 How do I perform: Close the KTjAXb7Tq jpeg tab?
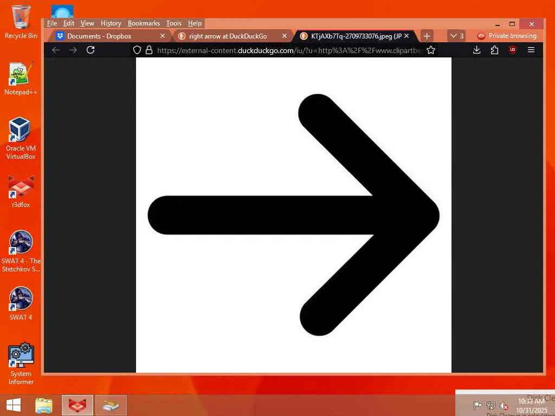406,36
